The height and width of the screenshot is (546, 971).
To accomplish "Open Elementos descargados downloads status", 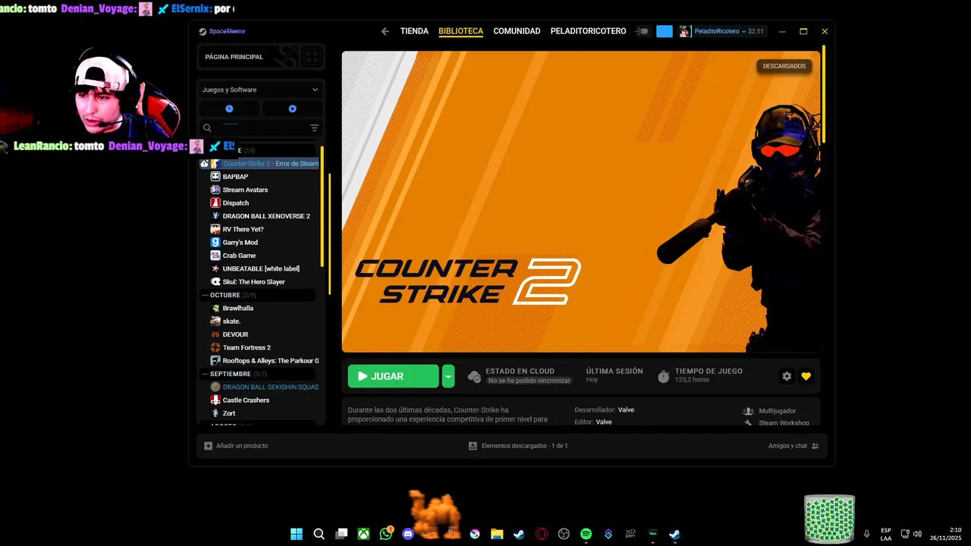I will (518, 446).
